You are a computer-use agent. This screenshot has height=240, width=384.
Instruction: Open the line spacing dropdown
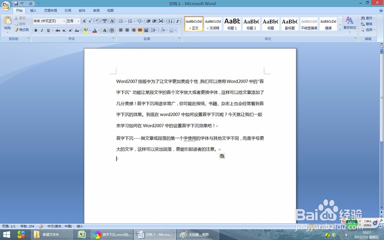(x=154, y=30)
